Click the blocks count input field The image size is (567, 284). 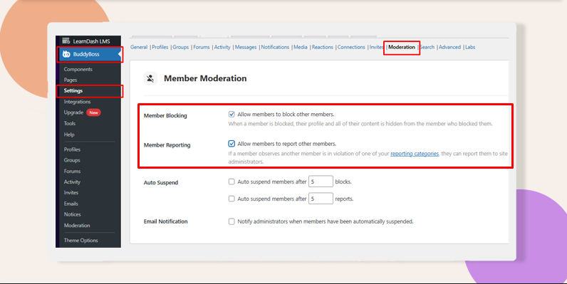pos(321,182)
